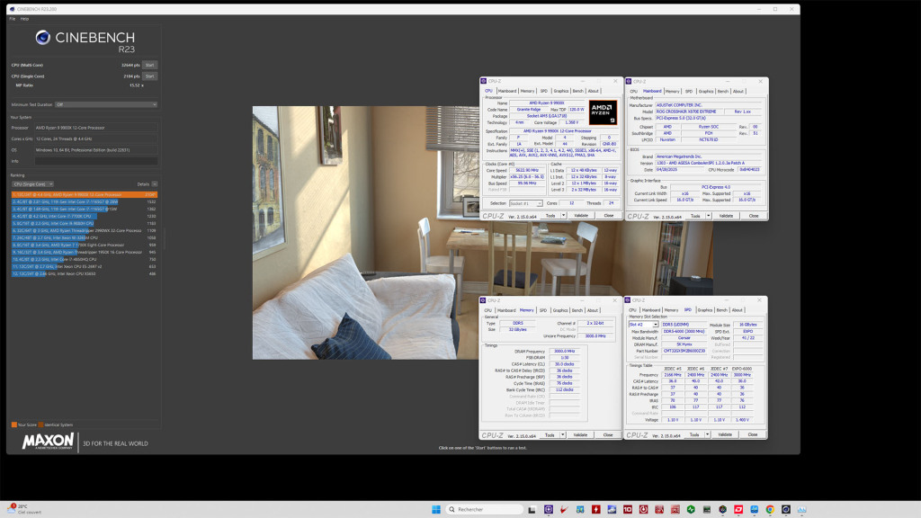Switch to the SPD tab in the CPU-Z Memory window
921x518 pixels.
(x=542, y=310)
